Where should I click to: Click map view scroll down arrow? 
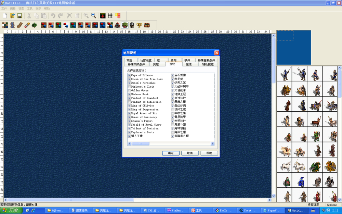click(274, 196)
